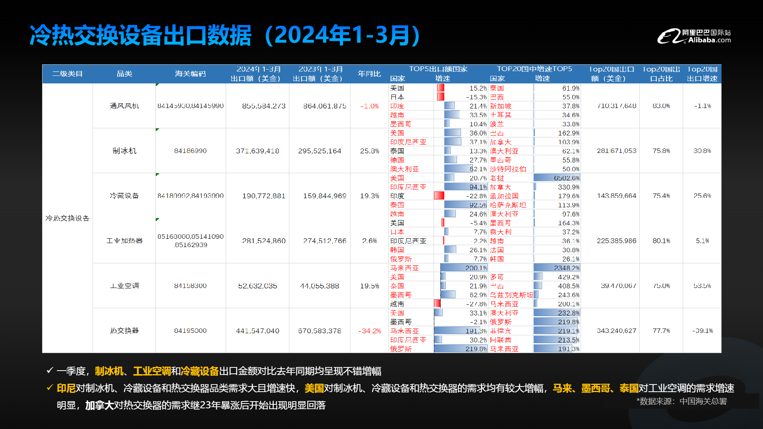Click the 2348.2% growth data bar

coord(557,268)
